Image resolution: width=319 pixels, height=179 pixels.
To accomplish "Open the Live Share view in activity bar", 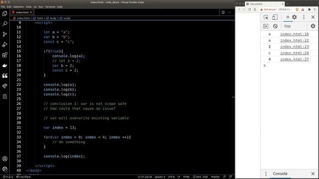I will click(x=4, y=86).
